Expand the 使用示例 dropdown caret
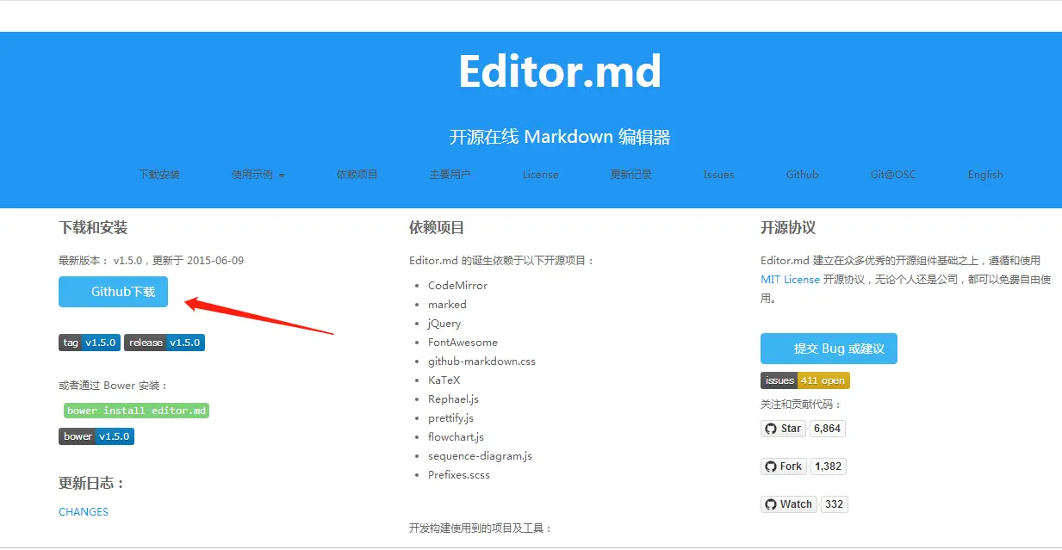1062x550 pixels. (282, 176)
